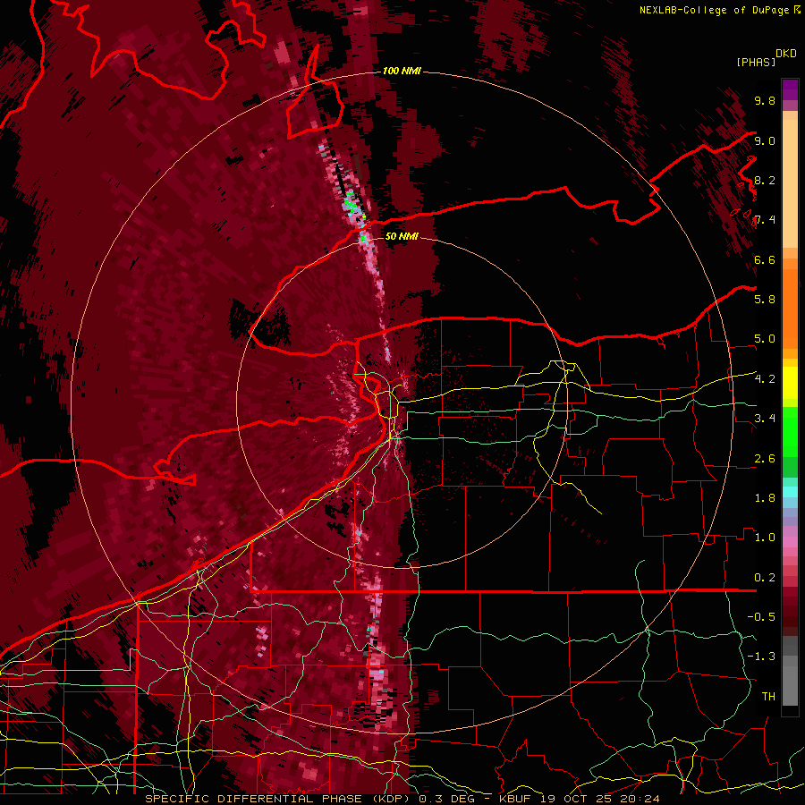Click the purple top segment of color bar

click(x=790, y=90)
